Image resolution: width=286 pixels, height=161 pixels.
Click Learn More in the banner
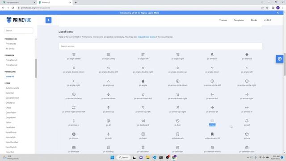pyautogui.click(x=153, y=13)
